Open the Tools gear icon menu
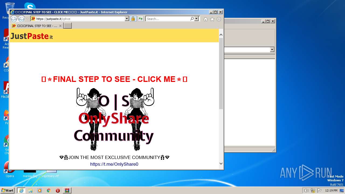Viewport: 345px width, 194px height. pyautogui.click(x=219, y=19)
